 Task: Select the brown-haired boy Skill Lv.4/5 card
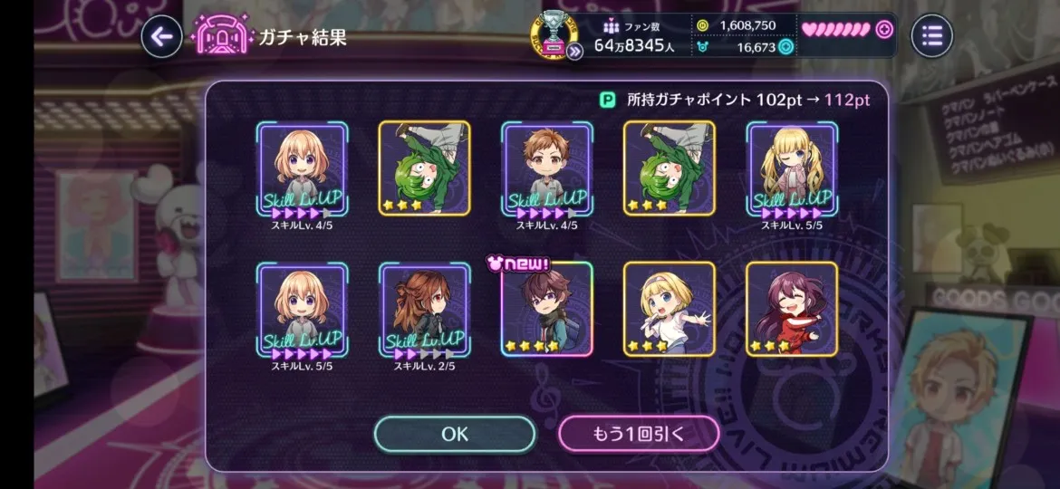tap(547, 168)
